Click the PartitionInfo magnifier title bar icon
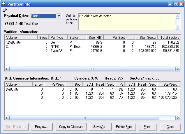Image resolution: width=185 pixels, height=134 pixels. click(x=4, y=4)
